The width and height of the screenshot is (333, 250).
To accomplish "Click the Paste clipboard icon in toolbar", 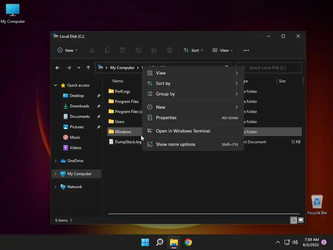I will [123, 50].
